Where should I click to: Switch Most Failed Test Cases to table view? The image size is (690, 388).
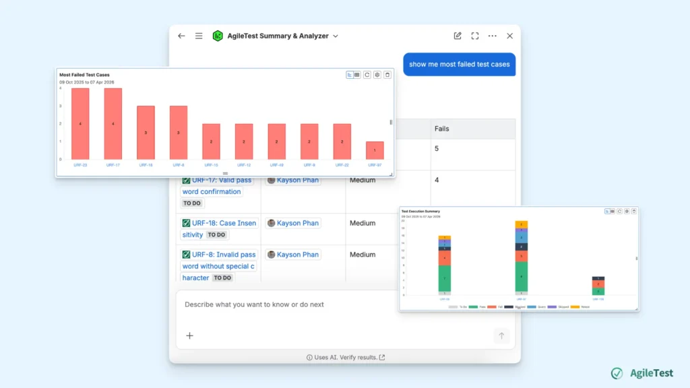click(x=357, y=75)
